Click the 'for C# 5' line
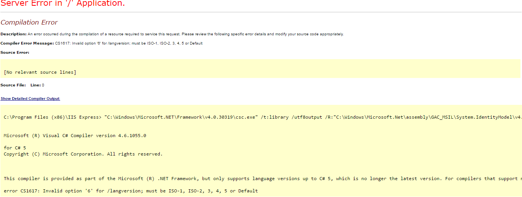The width and height of the screenshot is (522, 197). 15,148
